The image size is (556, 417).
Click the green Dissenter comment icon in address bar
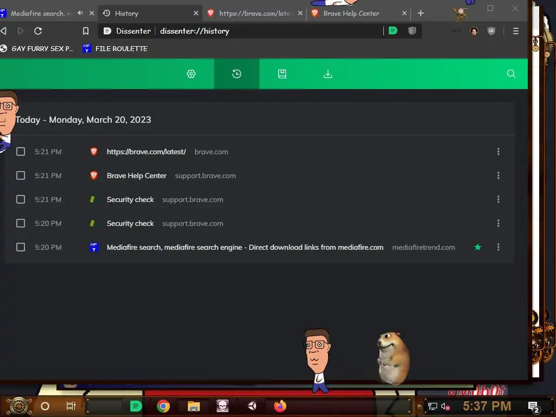click(393, 31)
